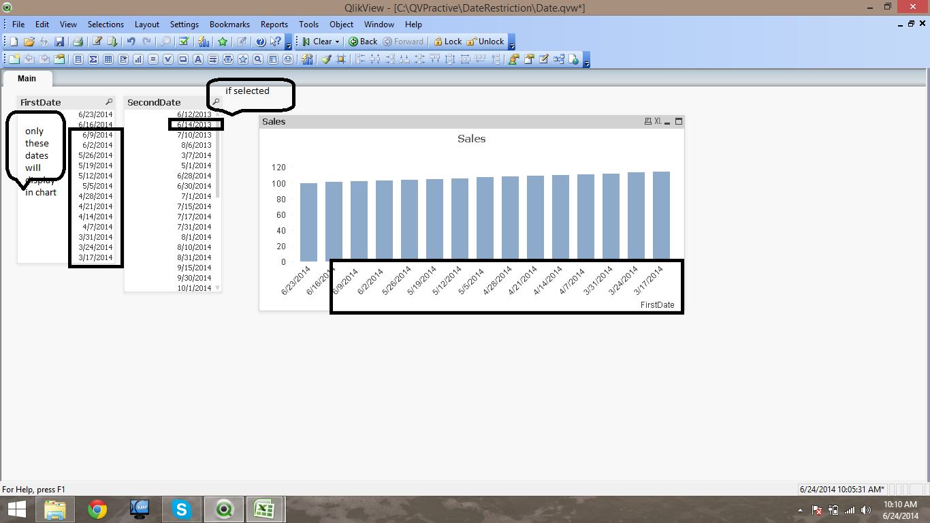
Task: Switch to the Main sheet tab
Action: tap(27, 78)
